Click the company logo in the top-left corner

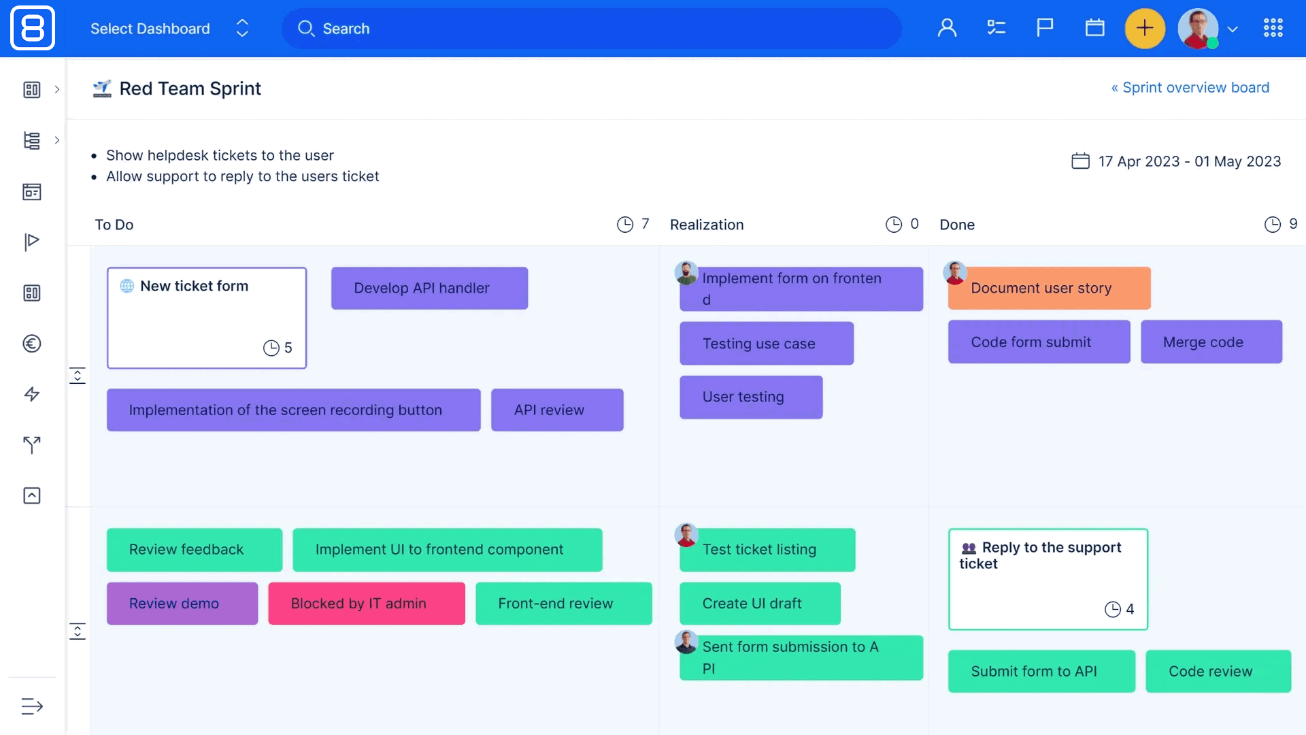(x=32, y=28)
